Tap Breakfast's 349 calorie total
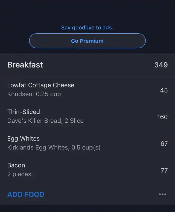Viewport: 175px width, 212px height. [x=161, y=65]
